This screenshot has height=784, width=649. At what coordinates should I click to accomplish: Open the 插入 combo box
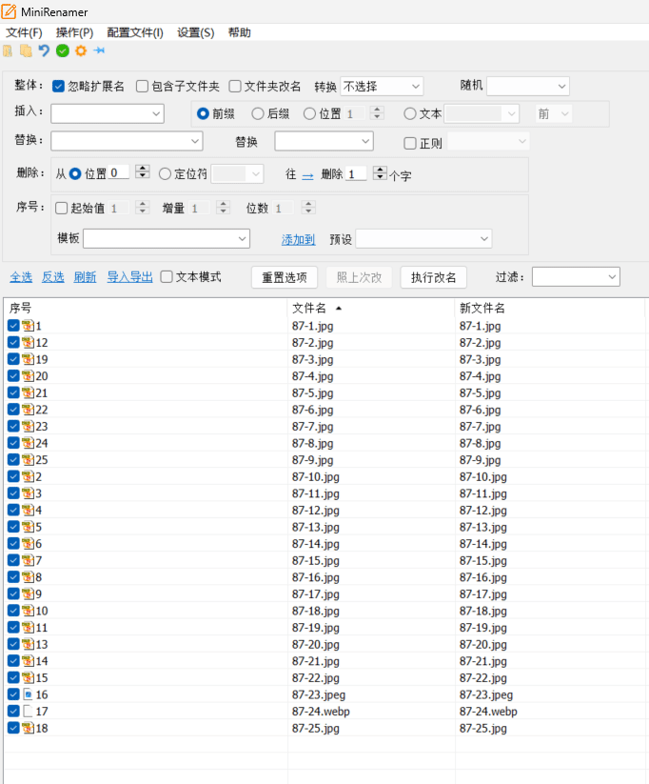coord(108,113)
